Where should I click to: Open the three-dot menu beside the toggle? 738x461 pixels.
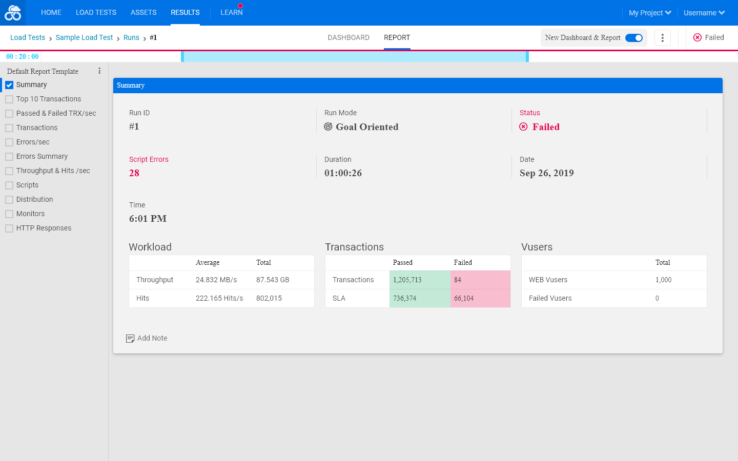click(663, 38)
